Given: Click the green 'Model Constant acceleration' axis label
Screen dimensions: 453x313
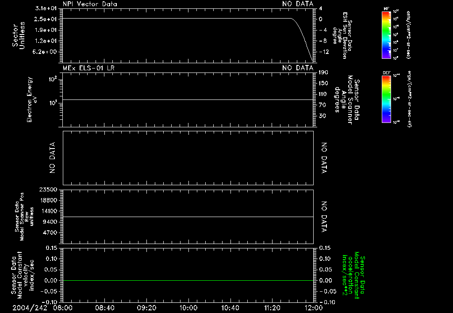Looking at the screenshot, I should [x=354, y=275].
